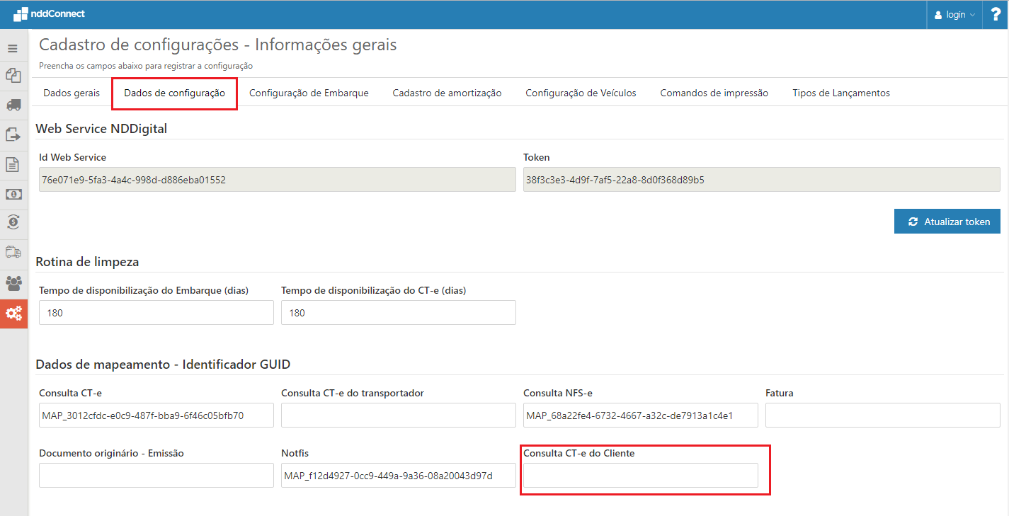Image resolution: width=1009 pixels, height=516 pixels.
Task: Open the dollar refresh cycle sidebar icon
Action: 13,222
